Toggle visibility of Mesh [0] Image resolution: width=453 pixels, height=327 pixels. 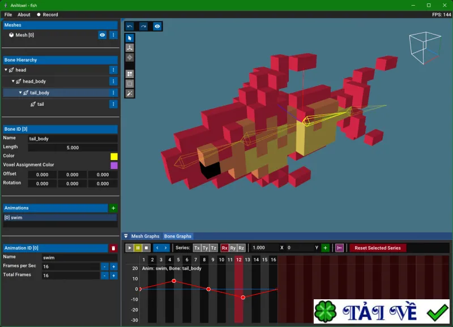(x=102, y=35)
